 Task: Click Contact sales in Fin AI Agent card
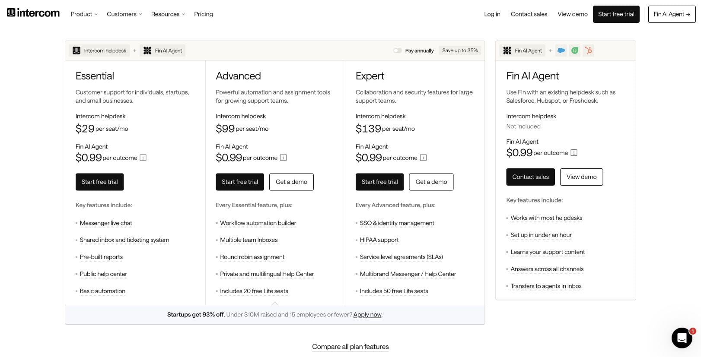tap(531, 177)
